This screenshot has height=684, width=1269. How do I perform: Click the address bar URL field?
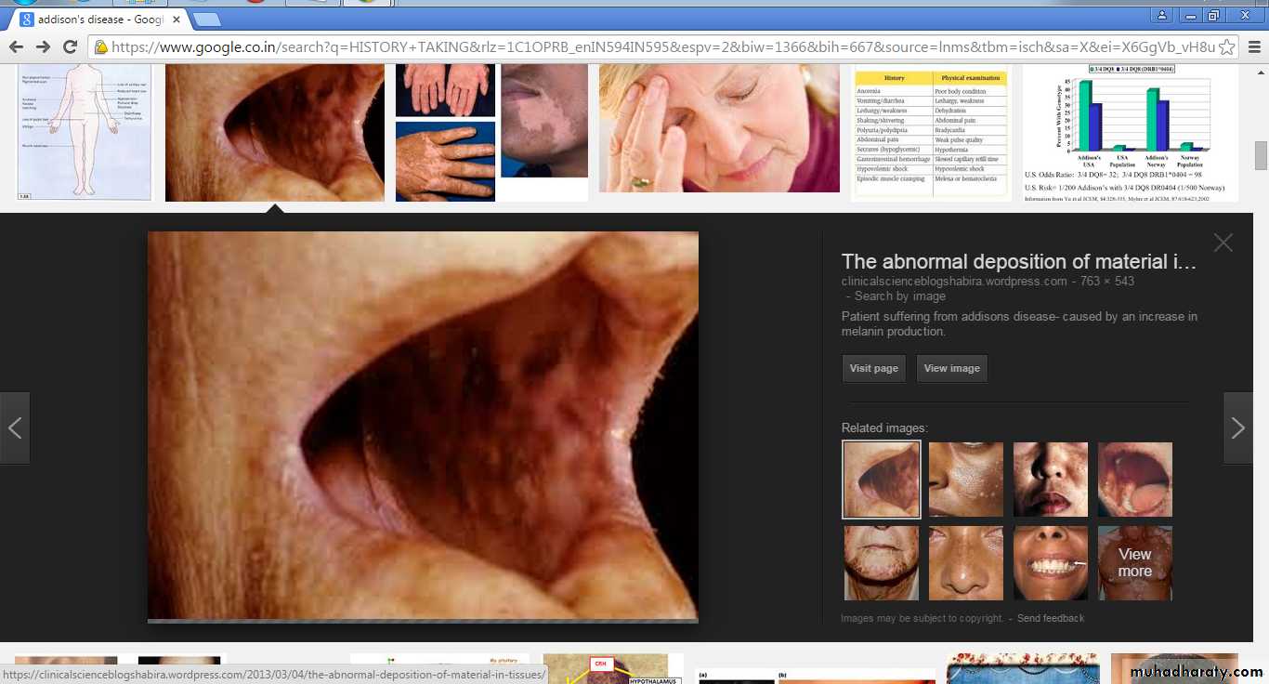click(x=650, y=46)
